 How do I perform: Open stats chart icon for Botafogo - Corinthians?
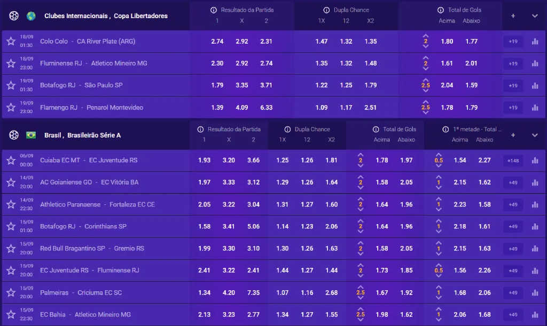click(535, 226)
